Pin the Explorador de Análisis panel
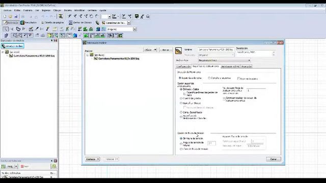This screenshot has width=326, height=183. (52, 41)
